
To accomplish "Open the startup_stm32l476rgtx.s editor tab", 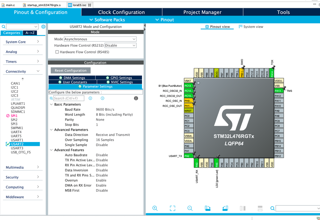I will (x=42, y=5).
